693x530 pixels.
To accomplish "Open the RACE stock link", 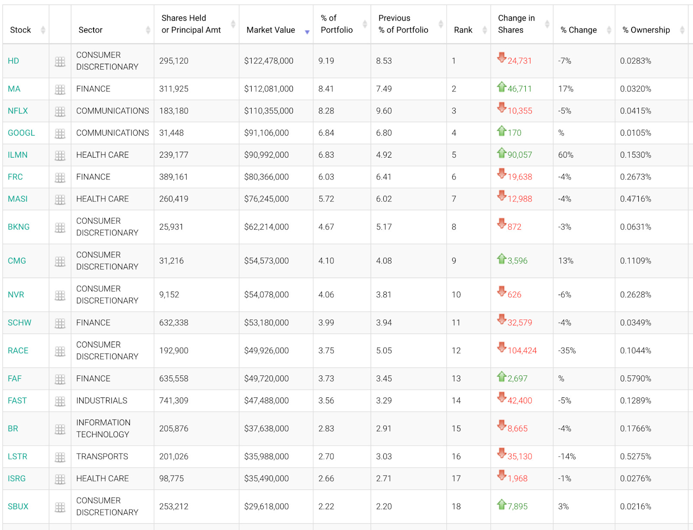I will (x=18, y=351).
